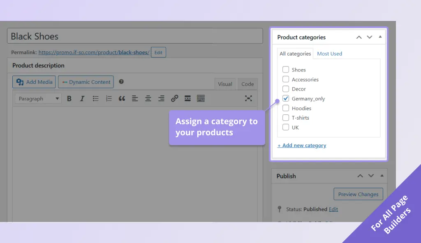The image size is (421, 243).
Task: Add a blockquote to description
Action: 122,99
